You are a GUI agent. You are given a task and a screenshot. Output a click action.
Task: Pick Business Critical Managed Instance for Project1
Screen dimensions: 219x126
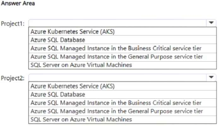tap(116, 48)
